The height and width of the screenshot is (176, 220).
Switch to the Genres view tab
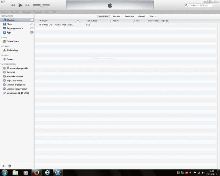click(x=142, y=16)
